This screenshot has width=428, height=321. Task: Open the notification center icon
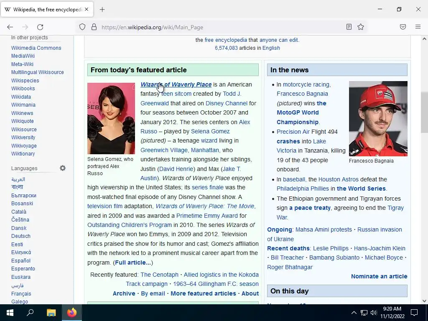click(x=414, y=313)
